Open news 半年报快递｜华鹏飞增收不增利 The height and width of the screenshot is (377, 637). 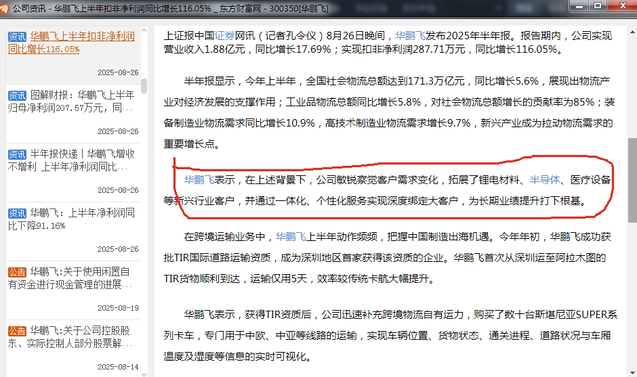tap(71, 160)
